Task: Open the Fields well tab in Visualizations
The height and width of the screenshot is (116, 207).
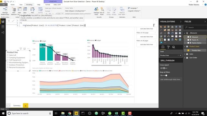Action: coord(163,47)
